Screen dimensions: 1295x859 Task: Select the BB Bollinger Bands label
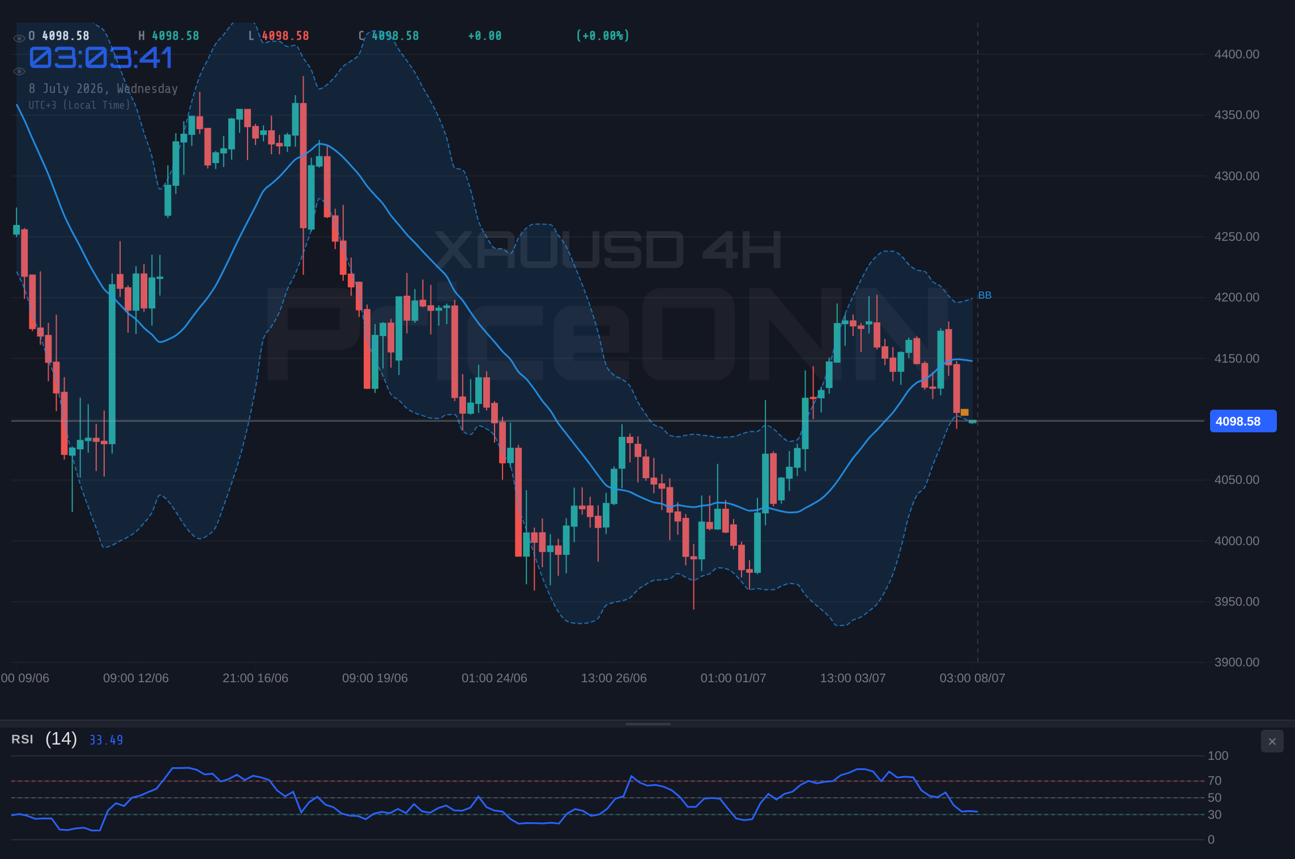(x=985, y=295)
